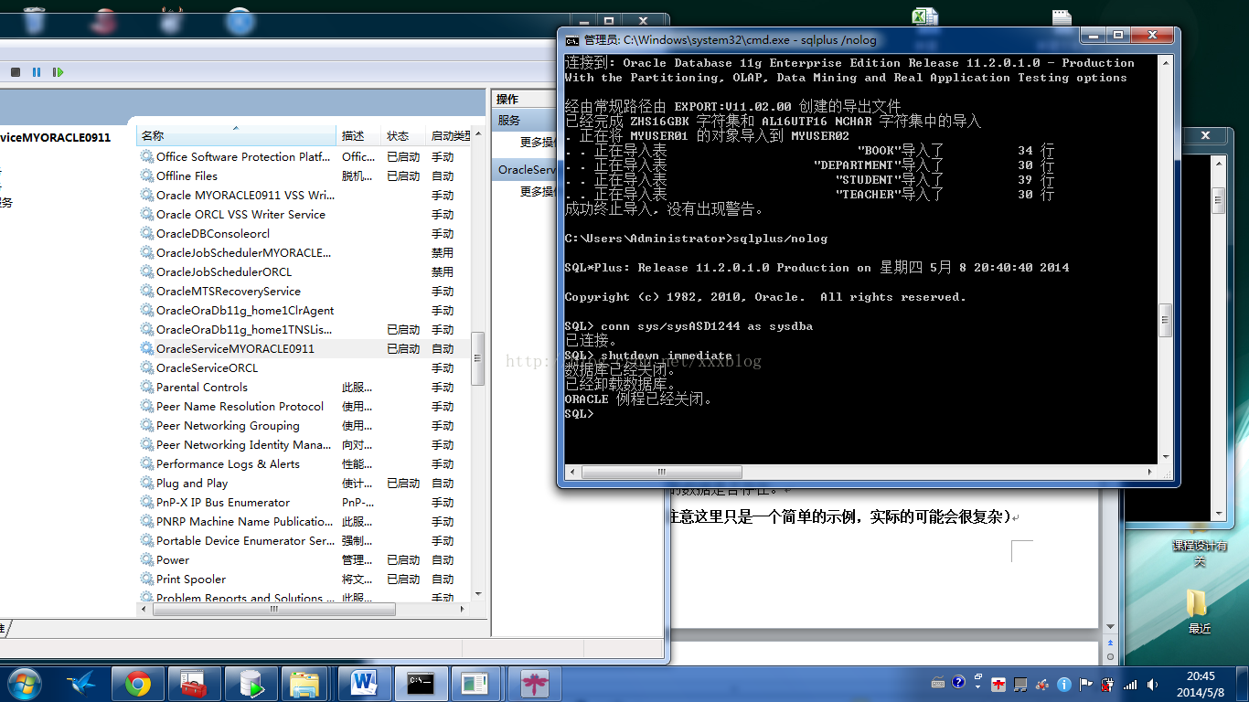Click the 操作 panel header
This screenshot has width=1249, height=702.
[524, 99]
